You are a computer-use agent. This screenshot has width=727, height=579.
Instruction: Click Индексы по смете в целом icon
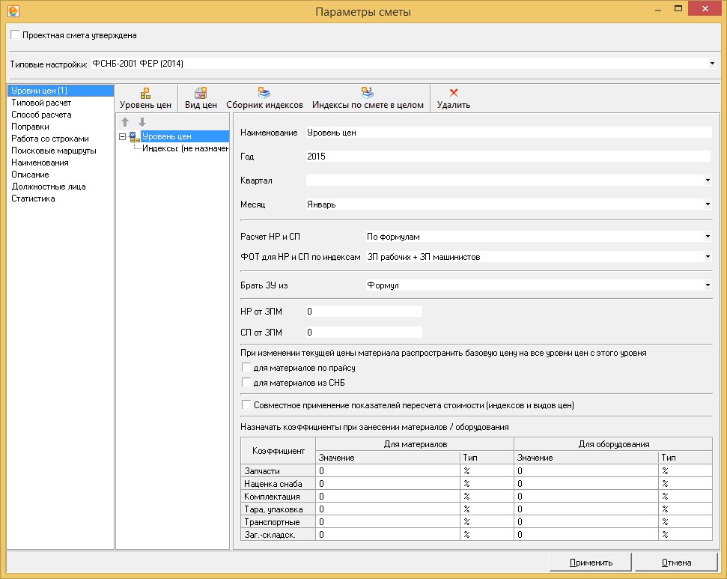coord(368,94)
